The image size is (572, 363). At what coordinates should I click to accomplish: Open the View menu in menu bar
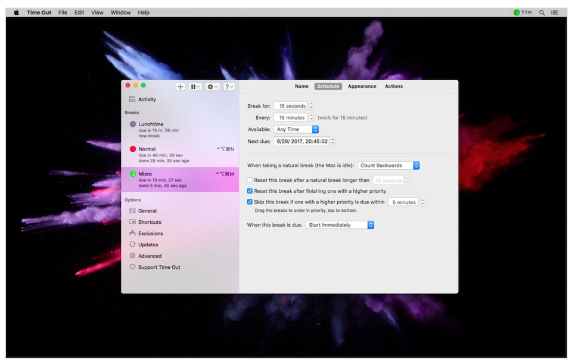pos(97,12)
